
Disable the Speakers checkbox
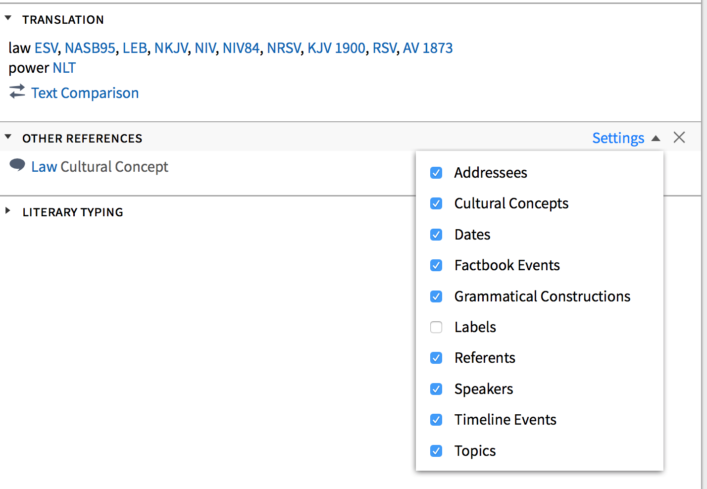click(436, 389)
